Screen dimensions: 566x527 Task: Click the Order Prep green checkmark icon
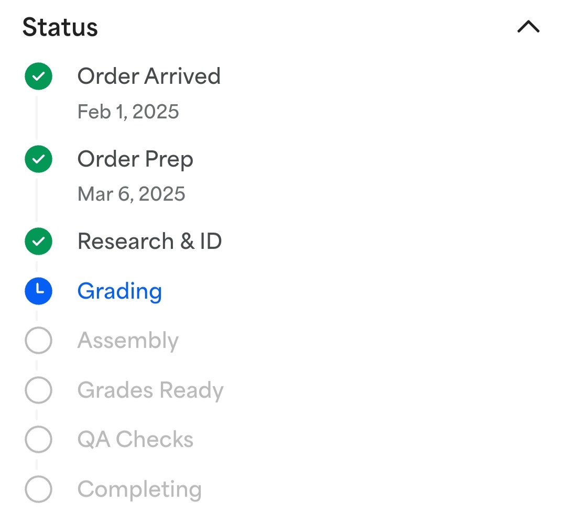coord(38,159)
